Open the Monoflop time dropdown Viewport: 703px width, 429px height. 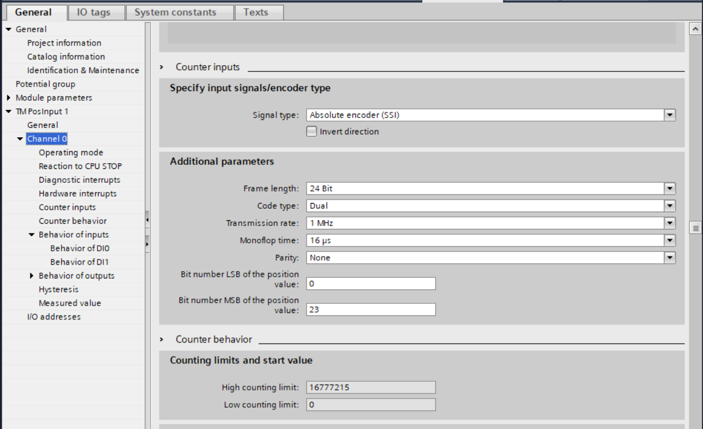click(x=670, y=240)
